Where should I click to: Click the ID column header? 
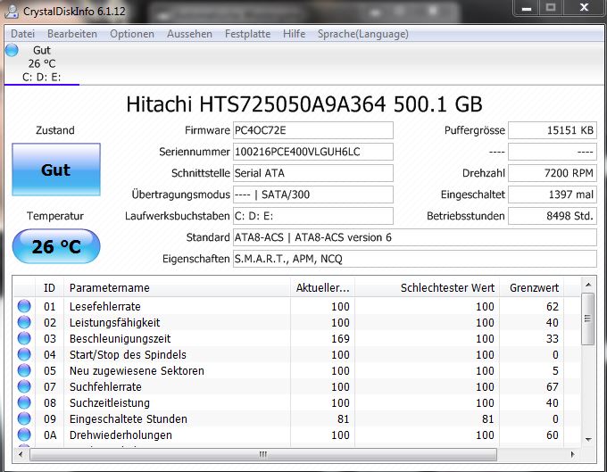pos(49,288)
